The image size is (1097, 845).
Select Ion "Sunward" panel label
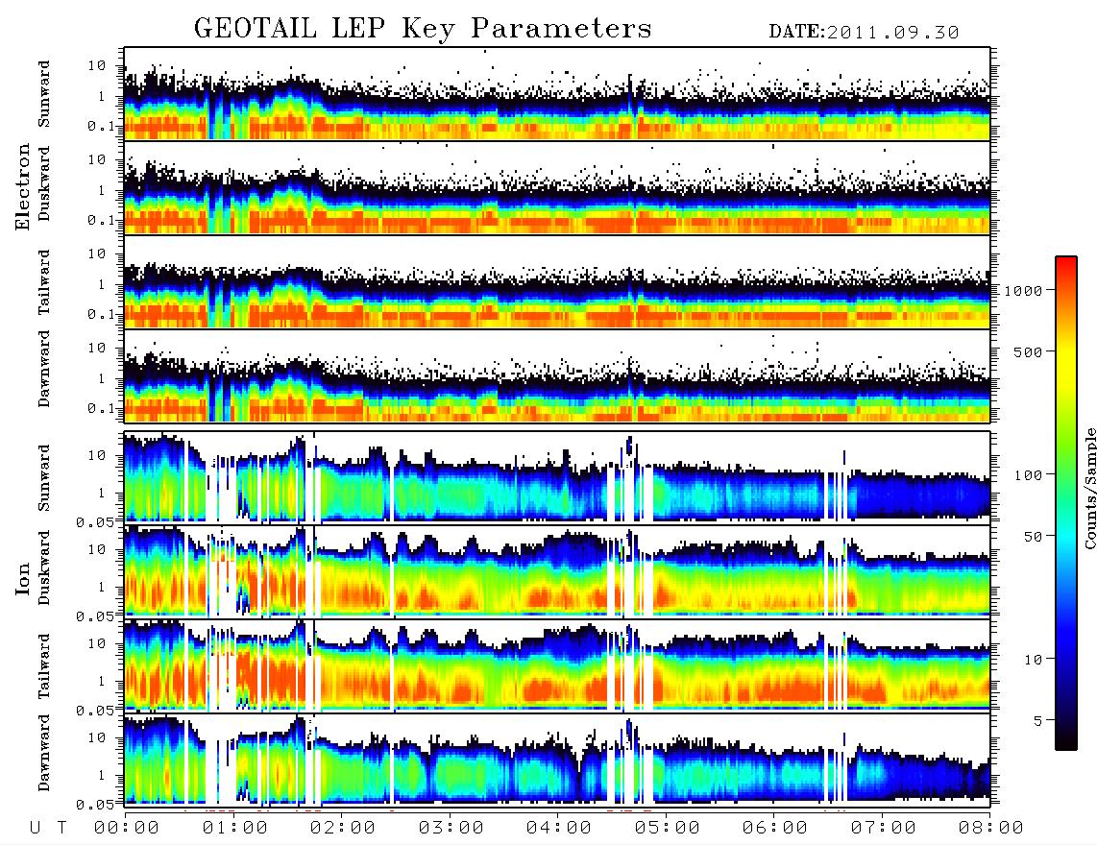point(44,477)
